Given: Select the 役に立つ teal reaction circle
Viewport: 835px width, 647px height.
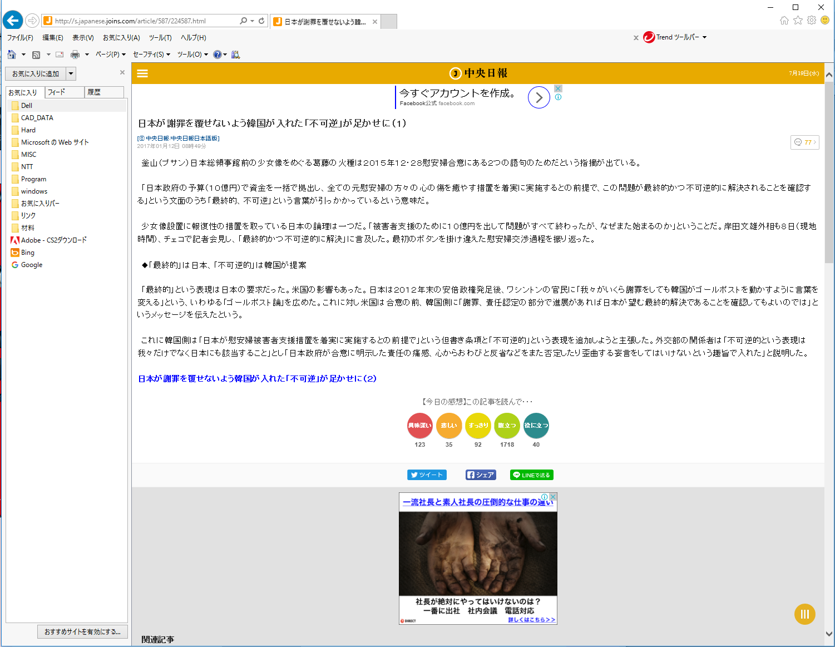Looking at the screenshot, I should pos(536,426).
